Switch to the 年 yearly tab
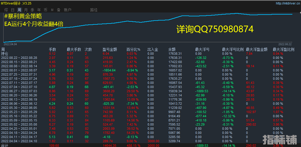The width and height of the screenshot is (301, 147). [39, 10]
